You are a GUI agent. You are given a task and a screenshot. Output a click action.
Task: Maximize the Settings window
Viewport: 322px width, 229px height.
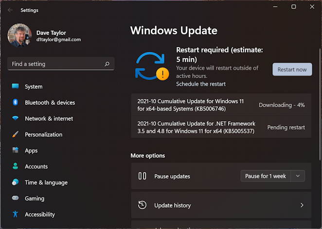point(294,7)
